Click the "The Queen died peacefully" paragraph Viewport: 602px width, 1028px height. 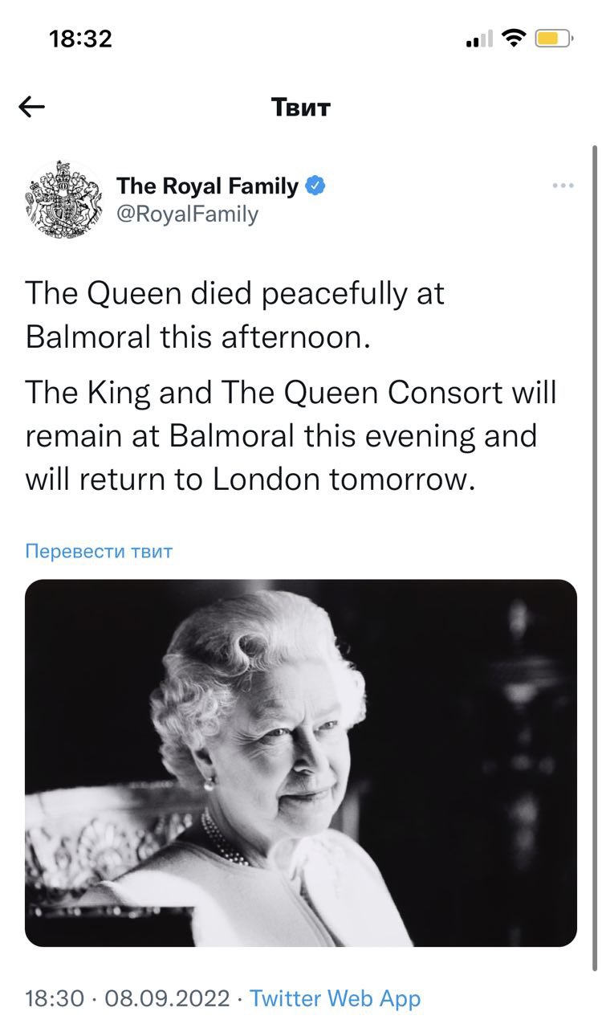234,315
